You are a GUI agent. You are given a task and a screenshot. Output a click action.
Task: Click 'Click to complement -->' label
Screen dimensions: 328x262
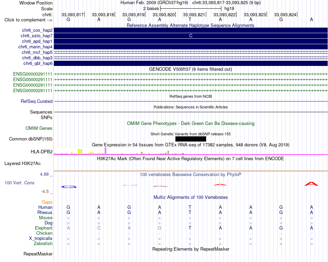[28, 20]
